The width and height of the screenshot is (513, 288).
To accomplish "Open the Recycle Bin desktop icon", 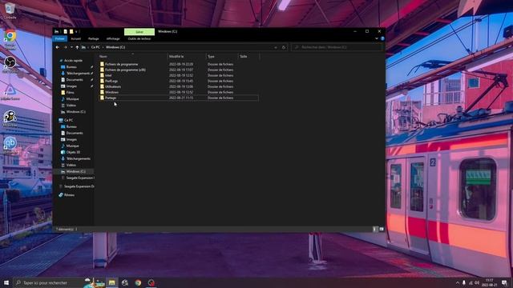I will (10, 10).
